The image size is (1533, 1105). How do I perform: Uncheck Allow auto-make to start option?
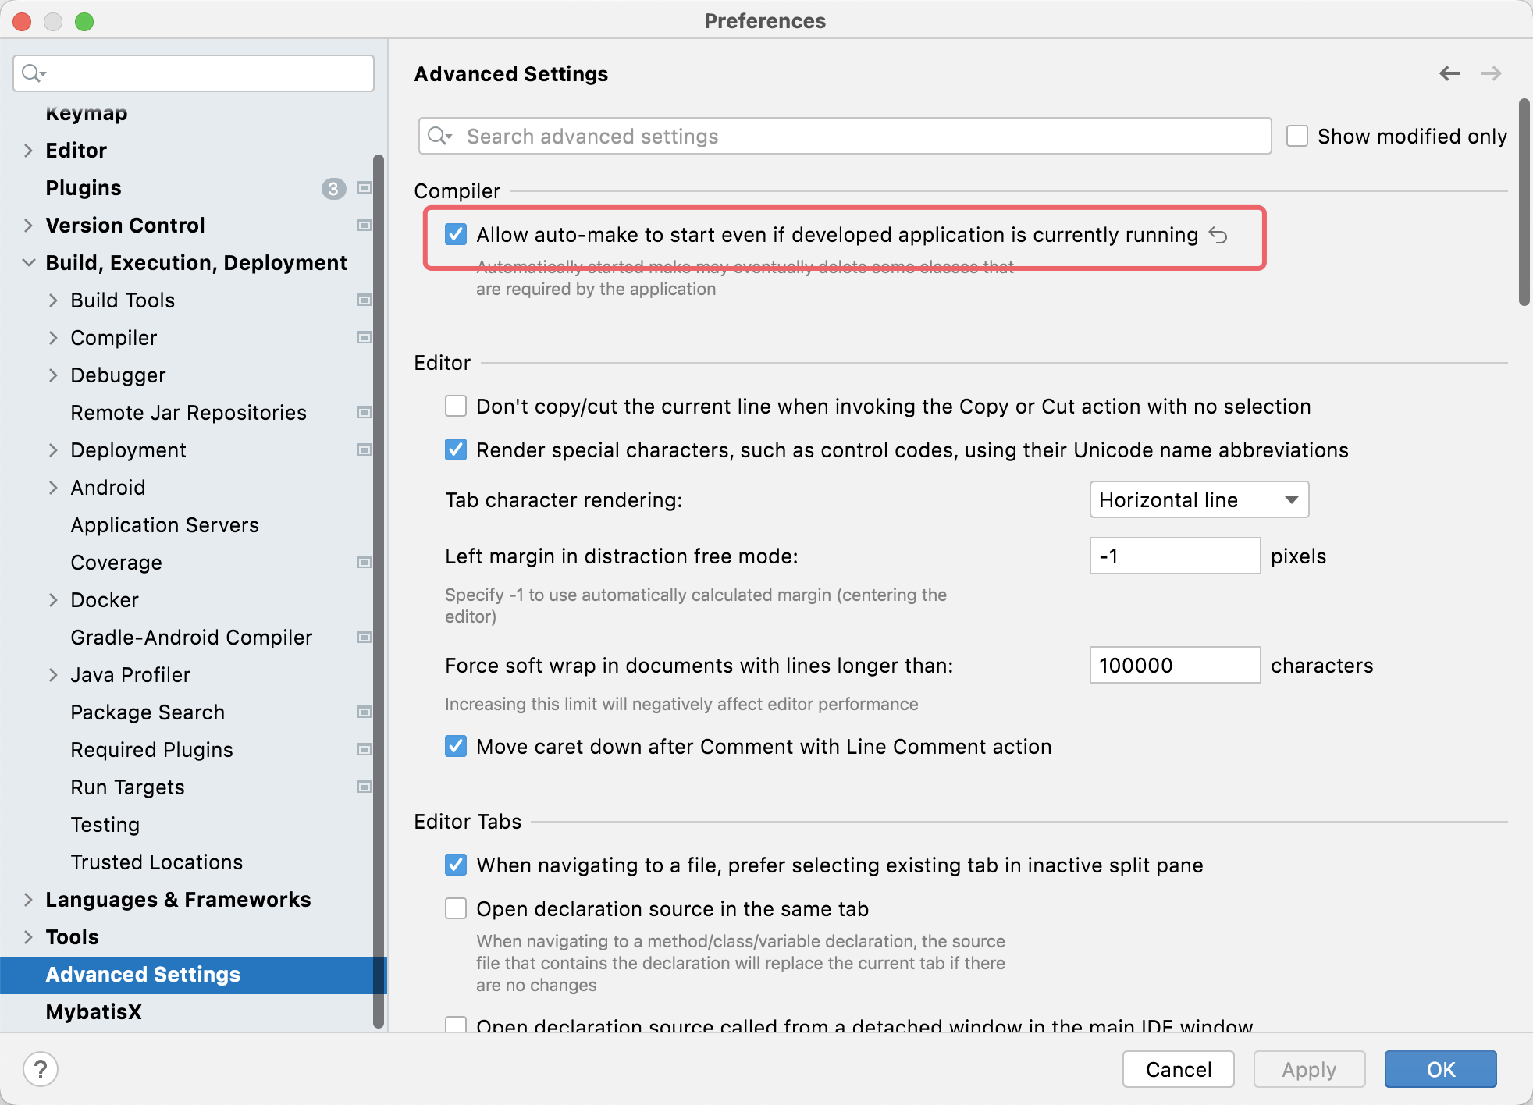tap(456, 235)
